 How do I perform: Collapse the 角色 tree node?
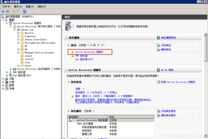click(x=3, y=20)
